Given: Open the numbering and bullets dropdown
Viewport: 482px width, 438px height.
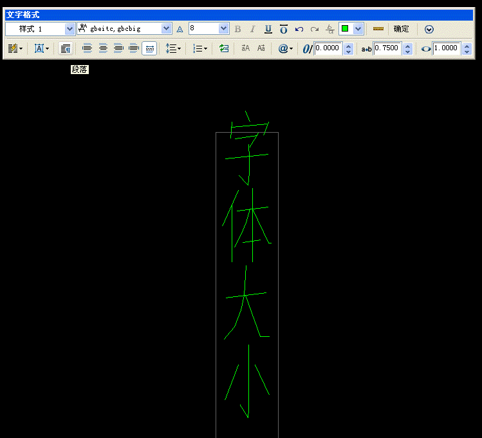Looking at the screenshot, I should coord(199,48).
